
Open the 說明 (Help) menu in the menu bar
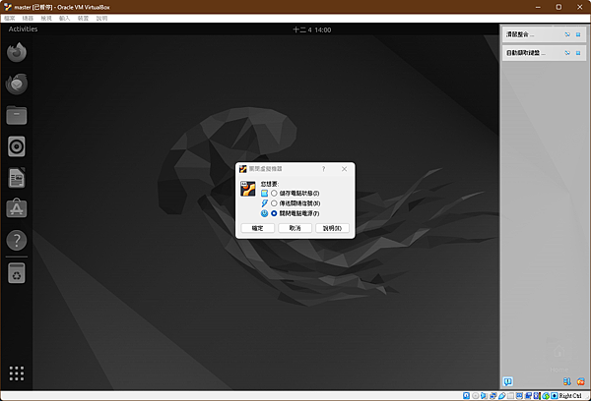pyautogui.click(x=101, y=18)
